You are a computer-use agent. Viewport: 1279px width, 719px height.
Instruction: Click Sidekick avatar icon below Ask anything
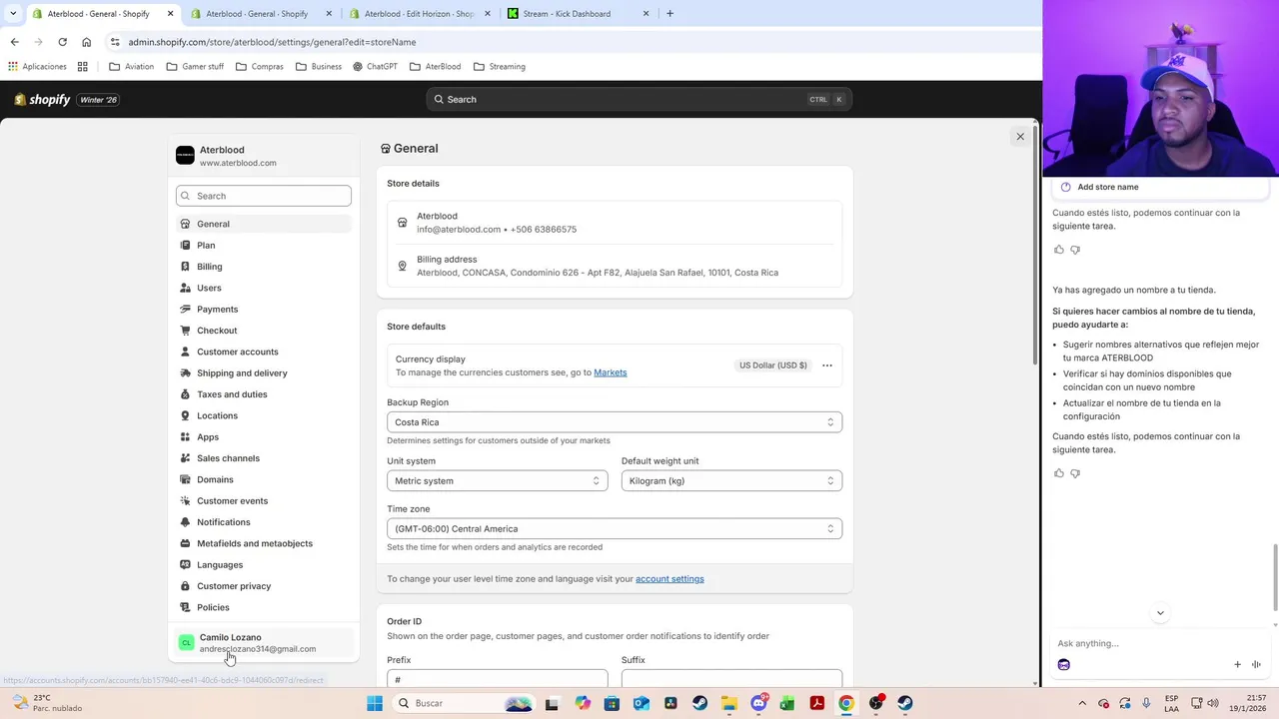click(1063, 664)
